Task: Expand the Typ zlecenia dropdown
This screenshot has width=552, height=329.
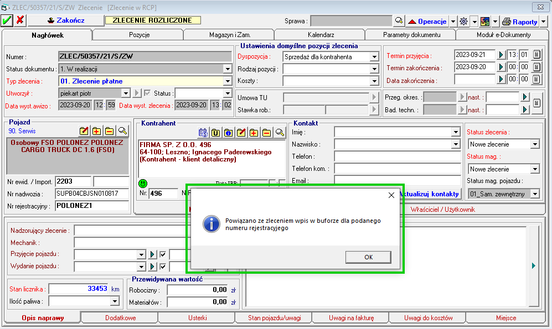Action: click(x=227, y=81)
